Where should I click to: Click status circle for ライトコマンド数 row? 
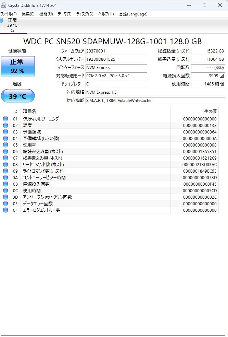pos(5,171)
